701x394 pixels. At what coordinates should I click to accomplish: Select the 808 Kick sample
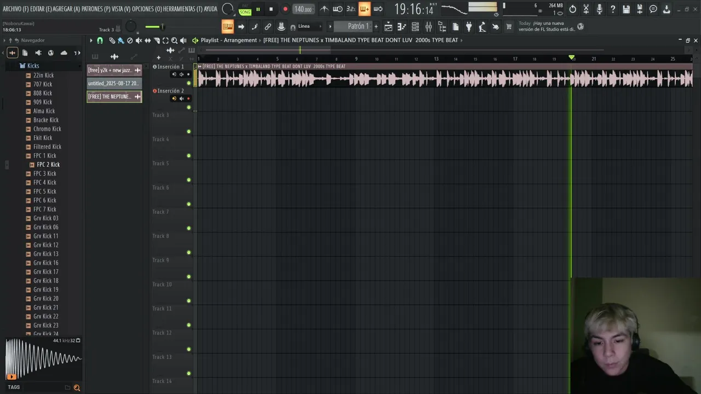[x=43, y=93]
